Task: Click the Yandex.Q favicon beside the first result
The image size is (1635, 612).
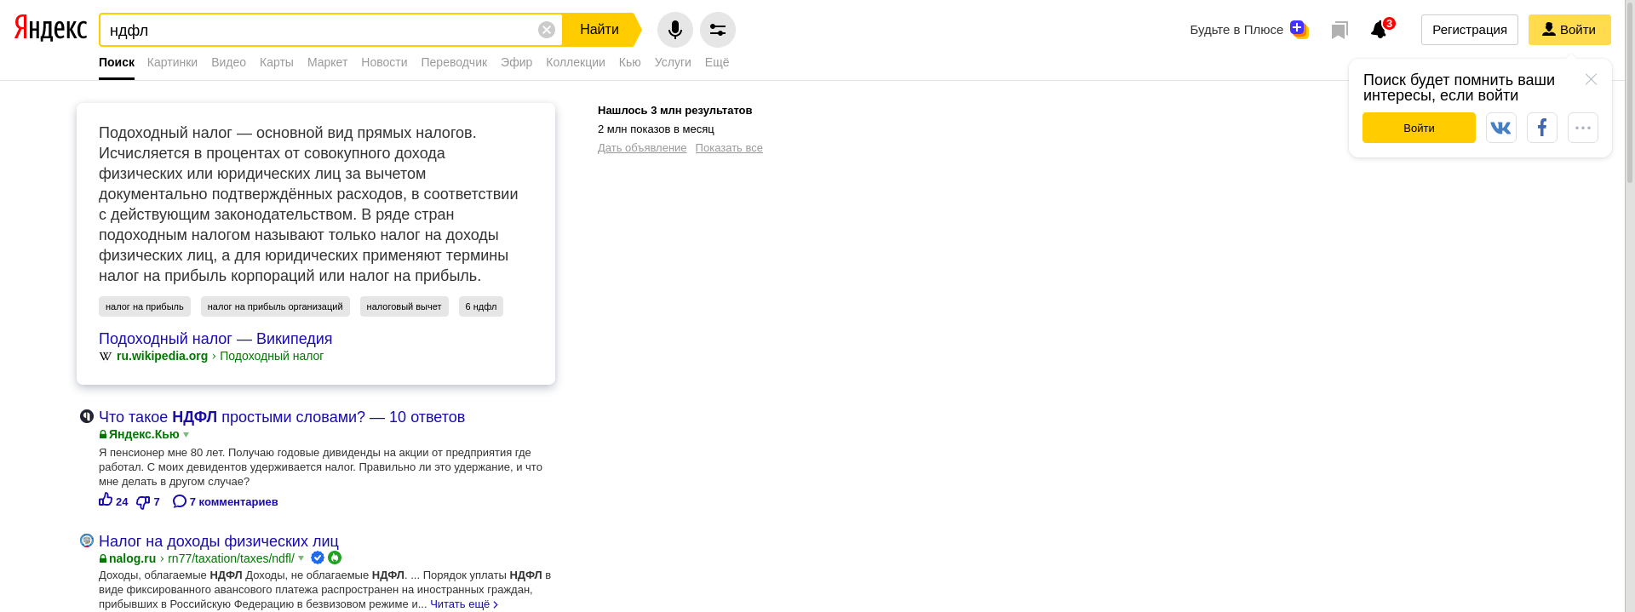Action: (x=87, y=416)
